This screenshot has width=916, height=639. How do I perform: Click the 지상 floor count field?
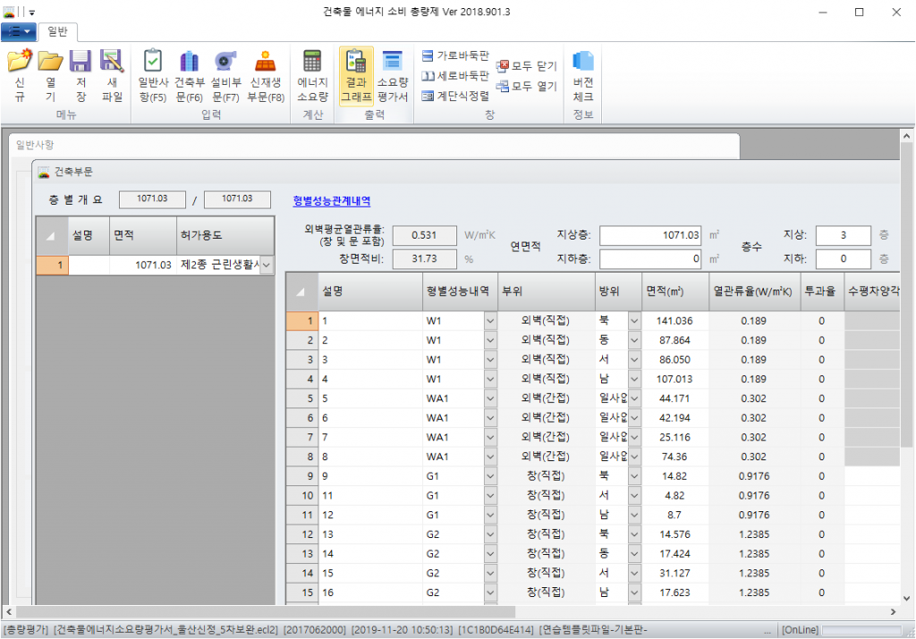[843, 235]
